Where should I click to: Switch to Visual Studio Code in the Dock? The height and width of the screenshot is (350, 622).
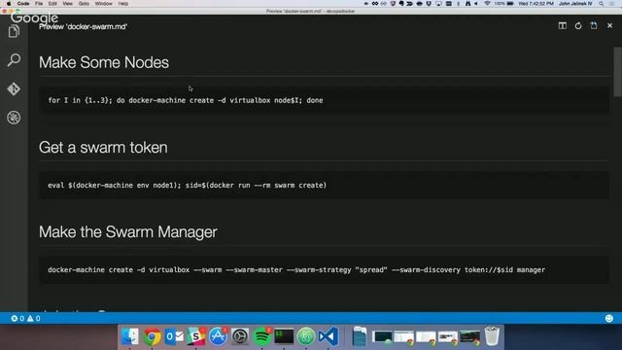point(328,336)
